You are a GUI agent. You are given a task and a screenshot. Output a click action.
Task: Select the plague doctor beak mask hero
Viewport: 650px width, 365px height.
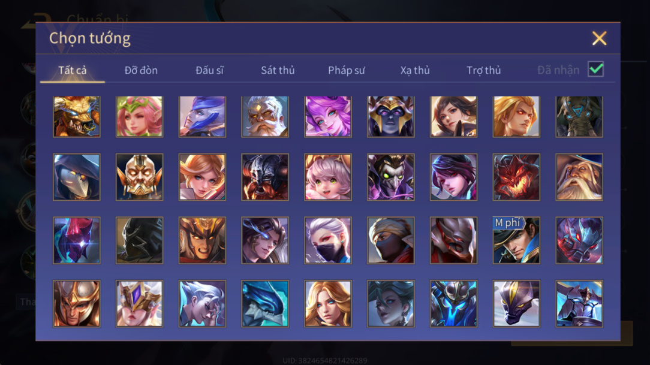(x=77, y=177)
